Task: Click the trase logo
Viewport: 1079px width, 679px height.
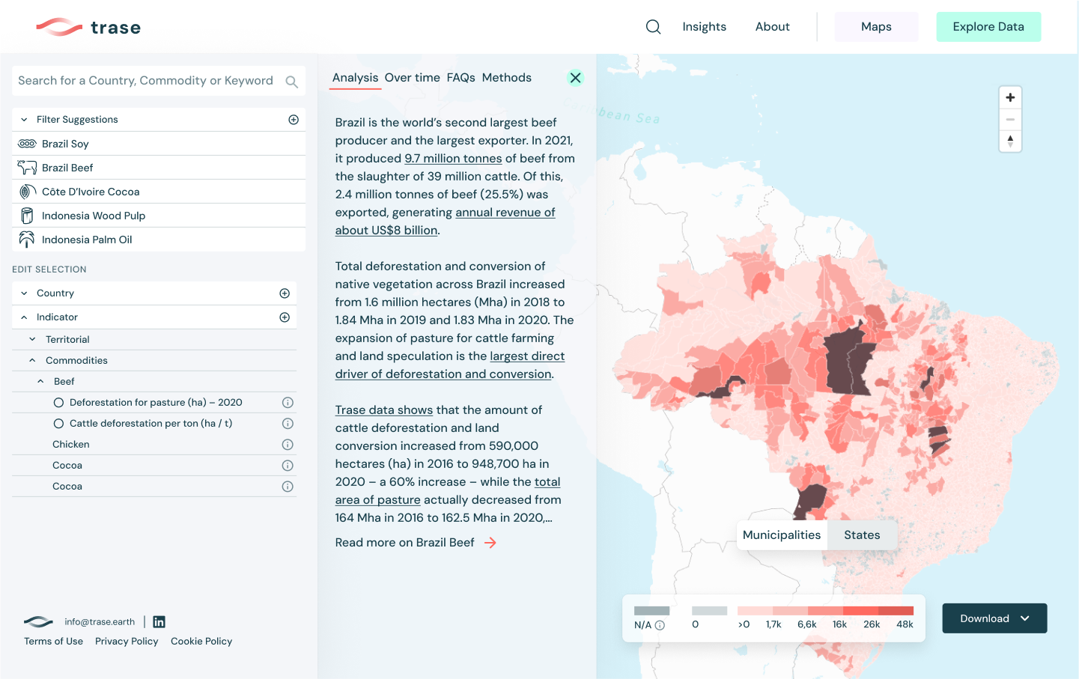Action: [88, 28]
